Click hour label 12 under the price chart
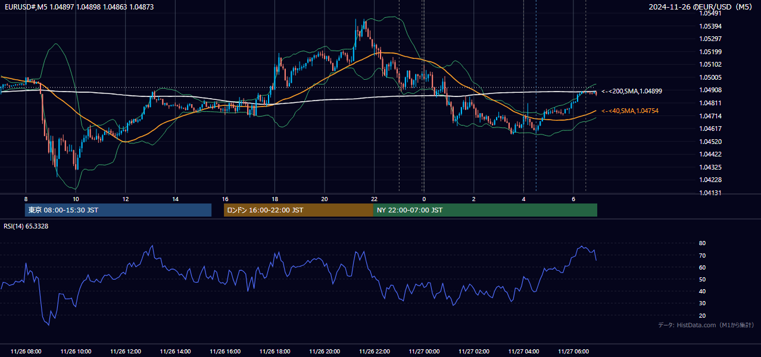The image size is (761, 357). click(125, 199)
